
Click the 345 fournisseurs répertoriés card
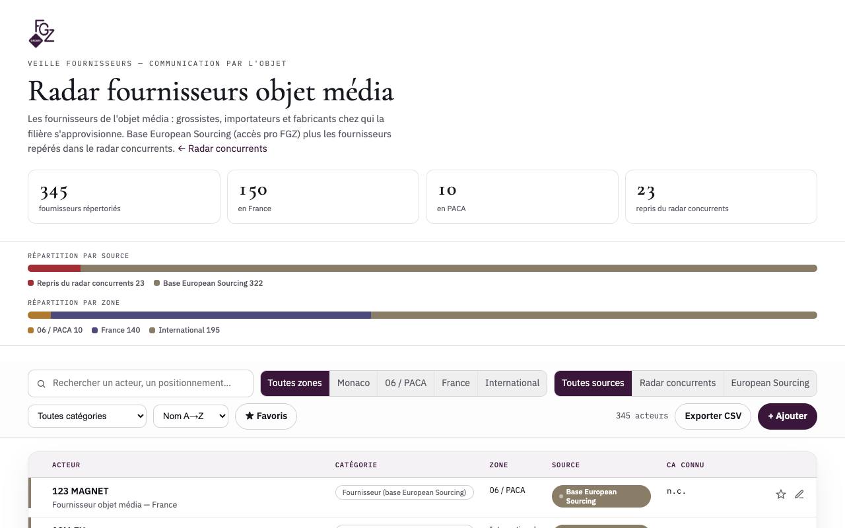point(124,197)
